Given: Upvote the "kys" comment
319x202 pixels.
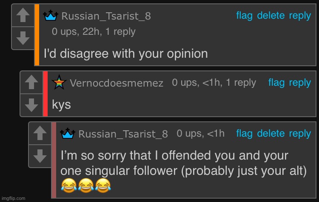Looking at the screenshot, I should 31,82.
